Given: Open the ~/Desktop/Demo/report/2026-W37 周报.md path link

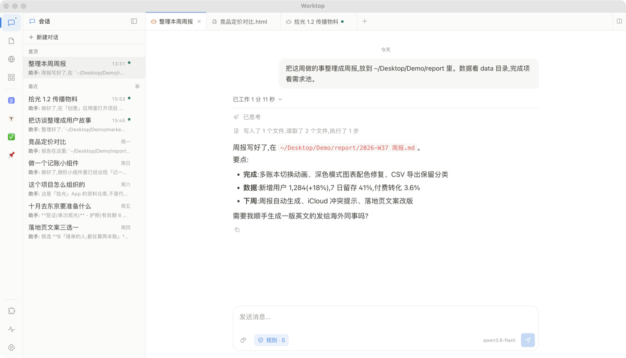Looking at the screenshot, I should 347,148.
